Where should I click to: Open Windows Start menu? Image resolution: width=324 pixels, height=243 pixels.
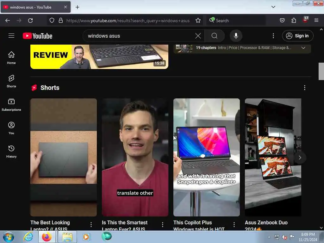9,237
